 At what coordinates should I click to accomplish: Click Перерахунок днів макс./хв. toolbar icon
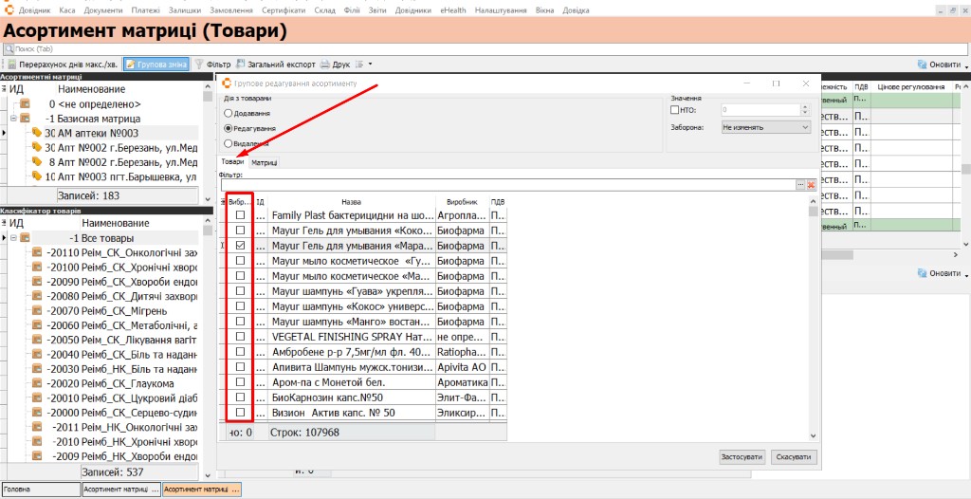11,65
